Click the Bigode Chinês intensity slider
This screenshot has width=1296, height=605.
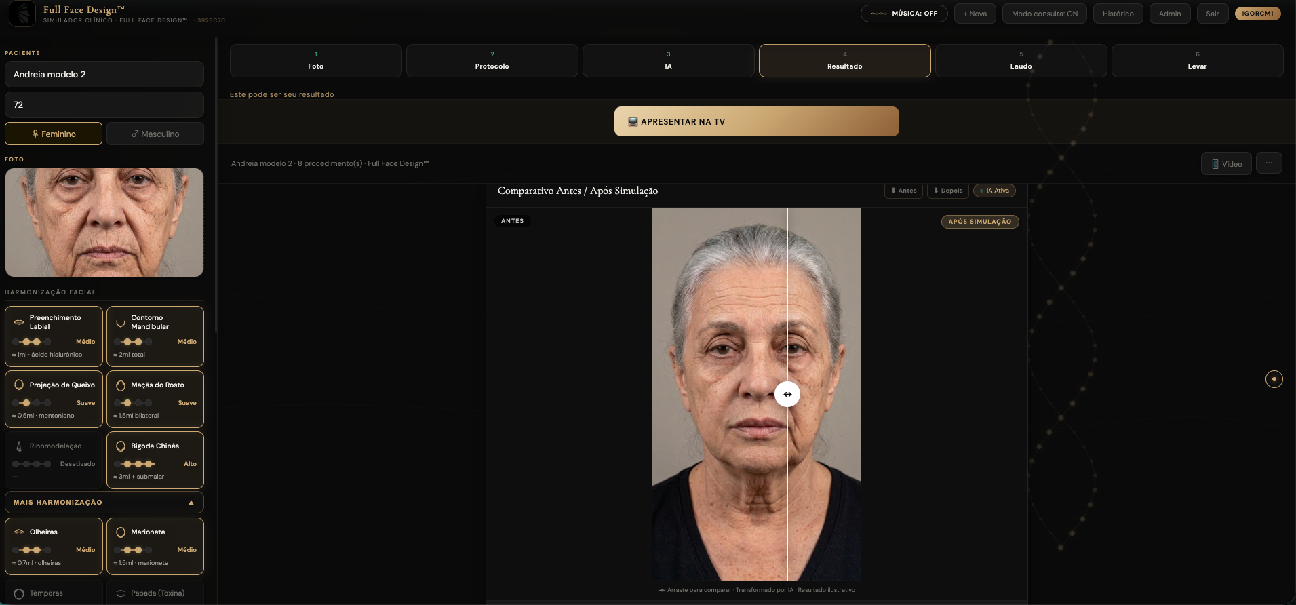click(x=134, y=464)
